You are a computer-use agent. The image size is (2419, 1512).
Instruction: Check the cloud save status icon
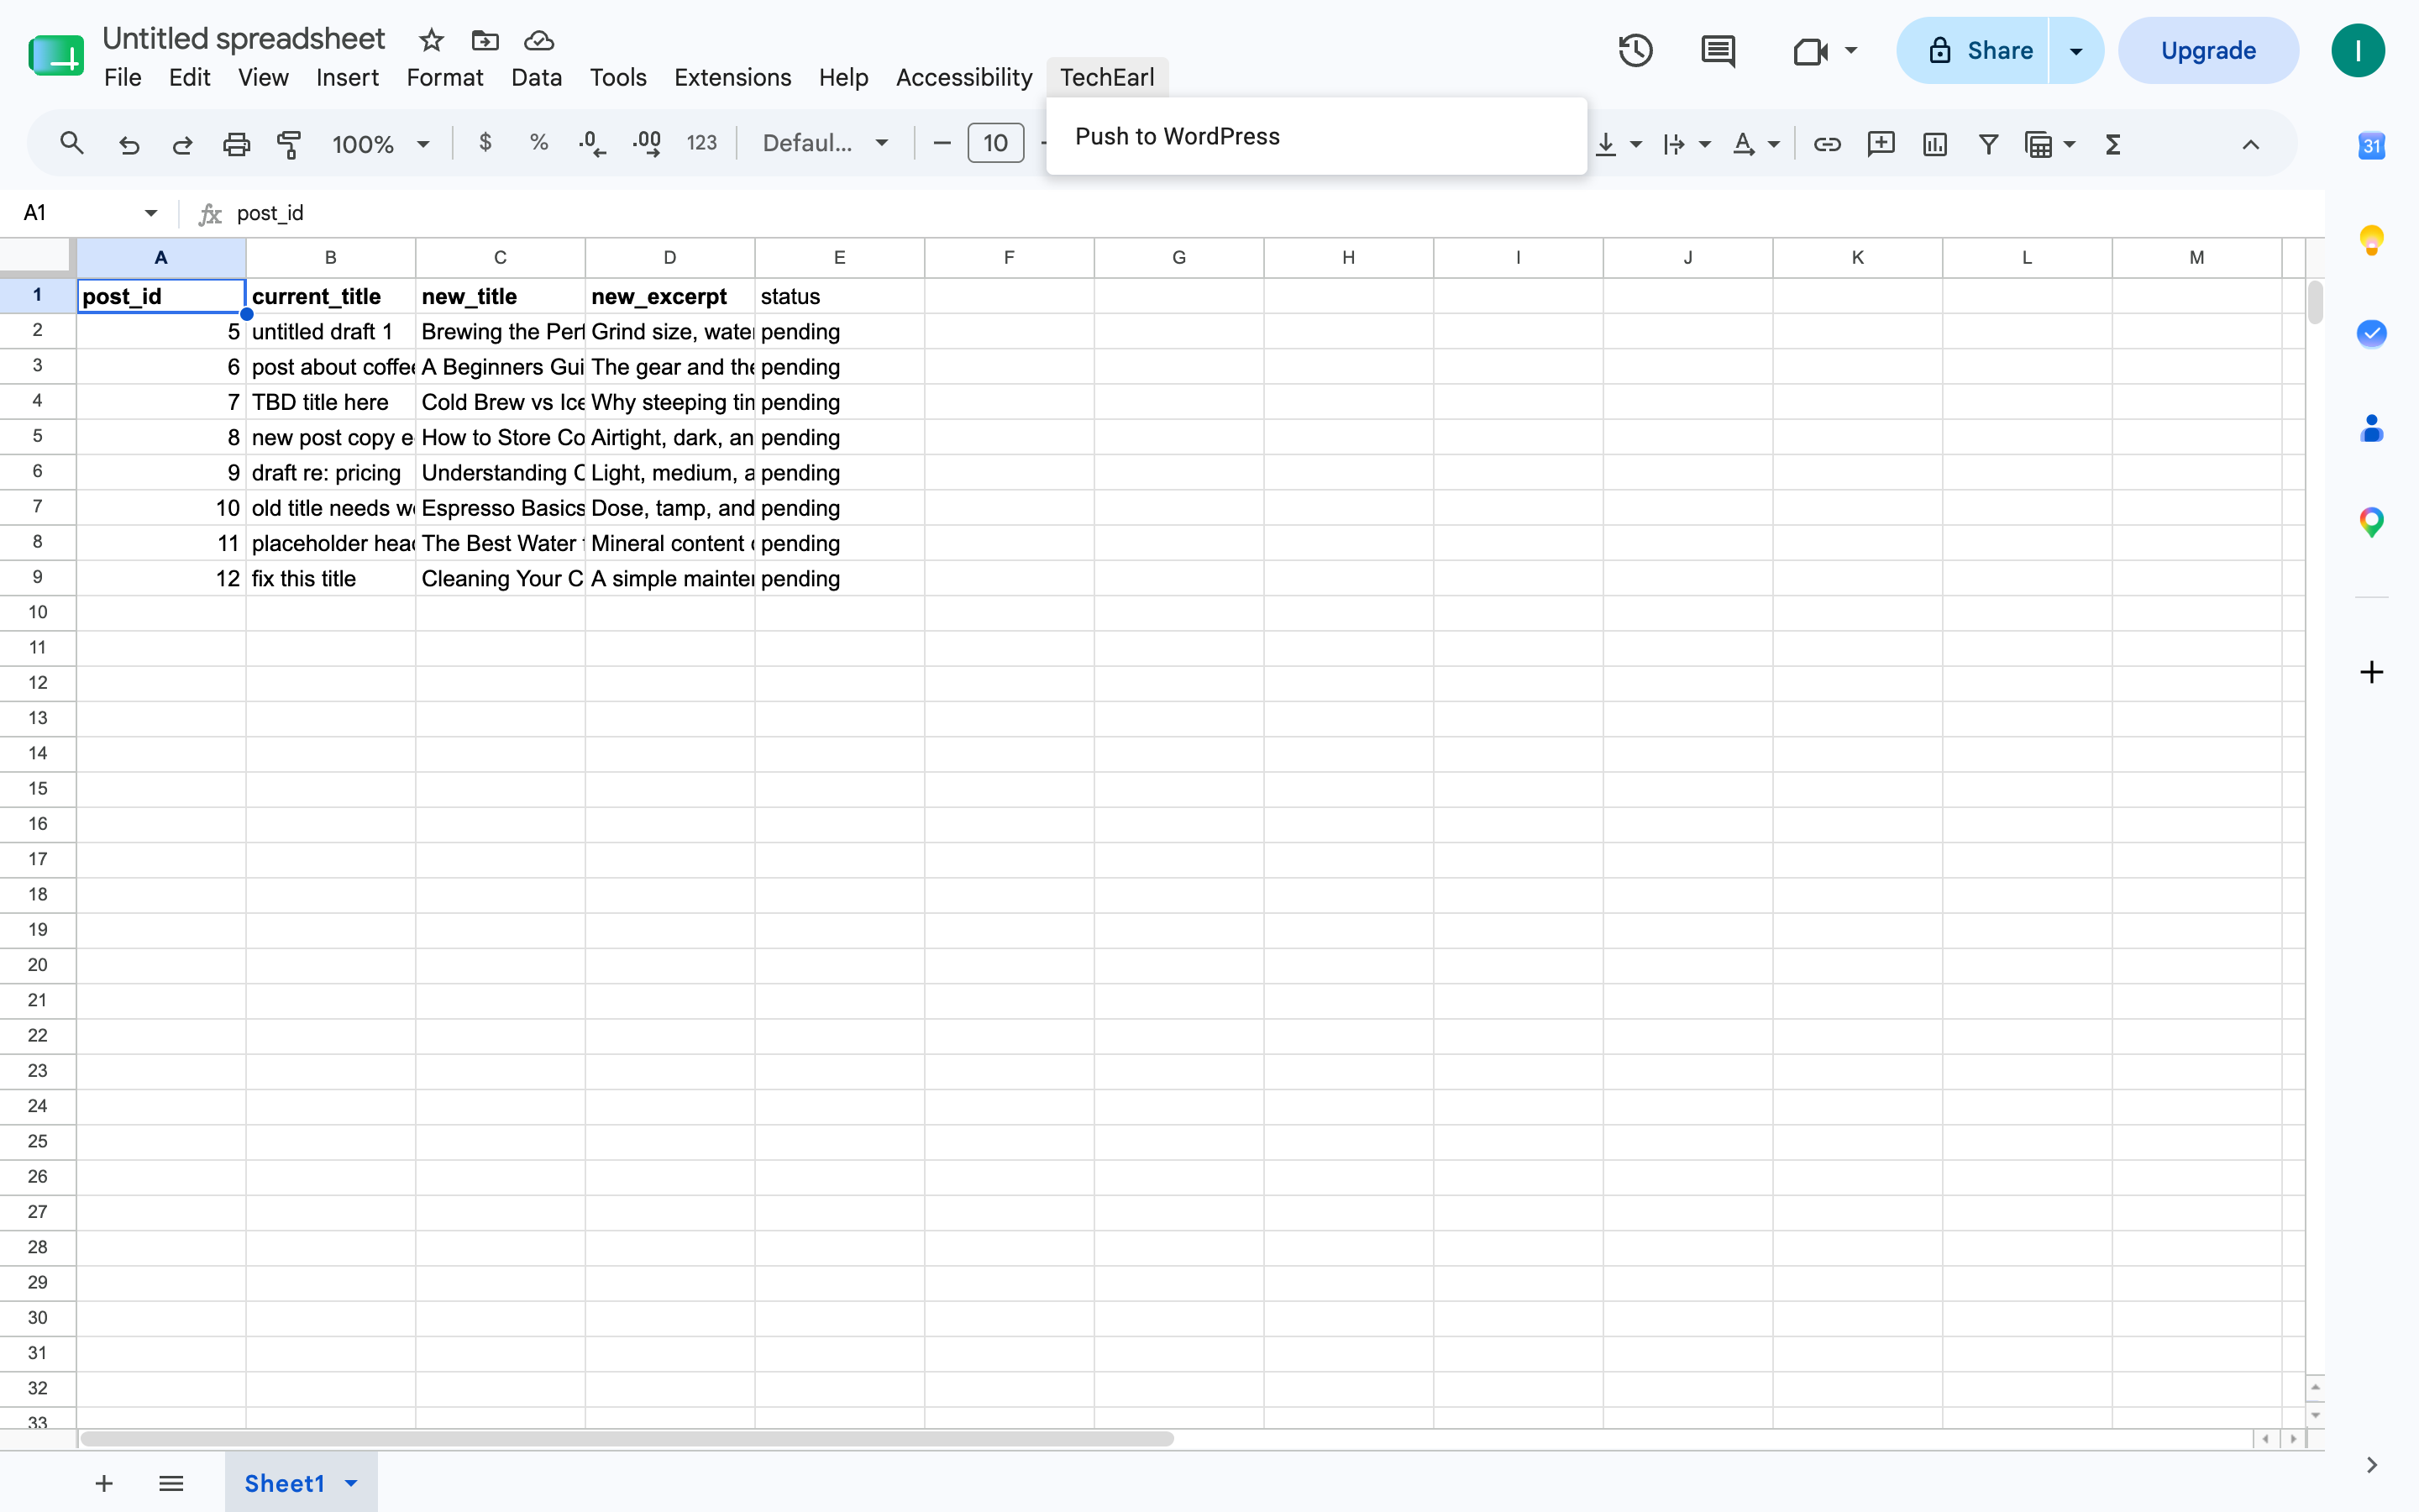click(x=538, y=40)
